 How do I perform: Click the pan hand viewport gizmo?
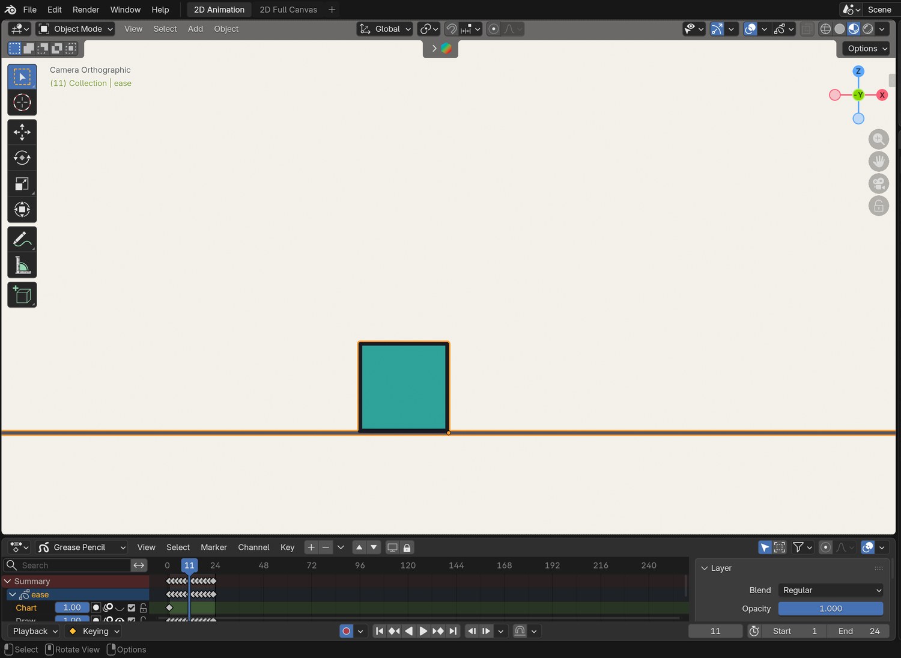tap(879, 162)
